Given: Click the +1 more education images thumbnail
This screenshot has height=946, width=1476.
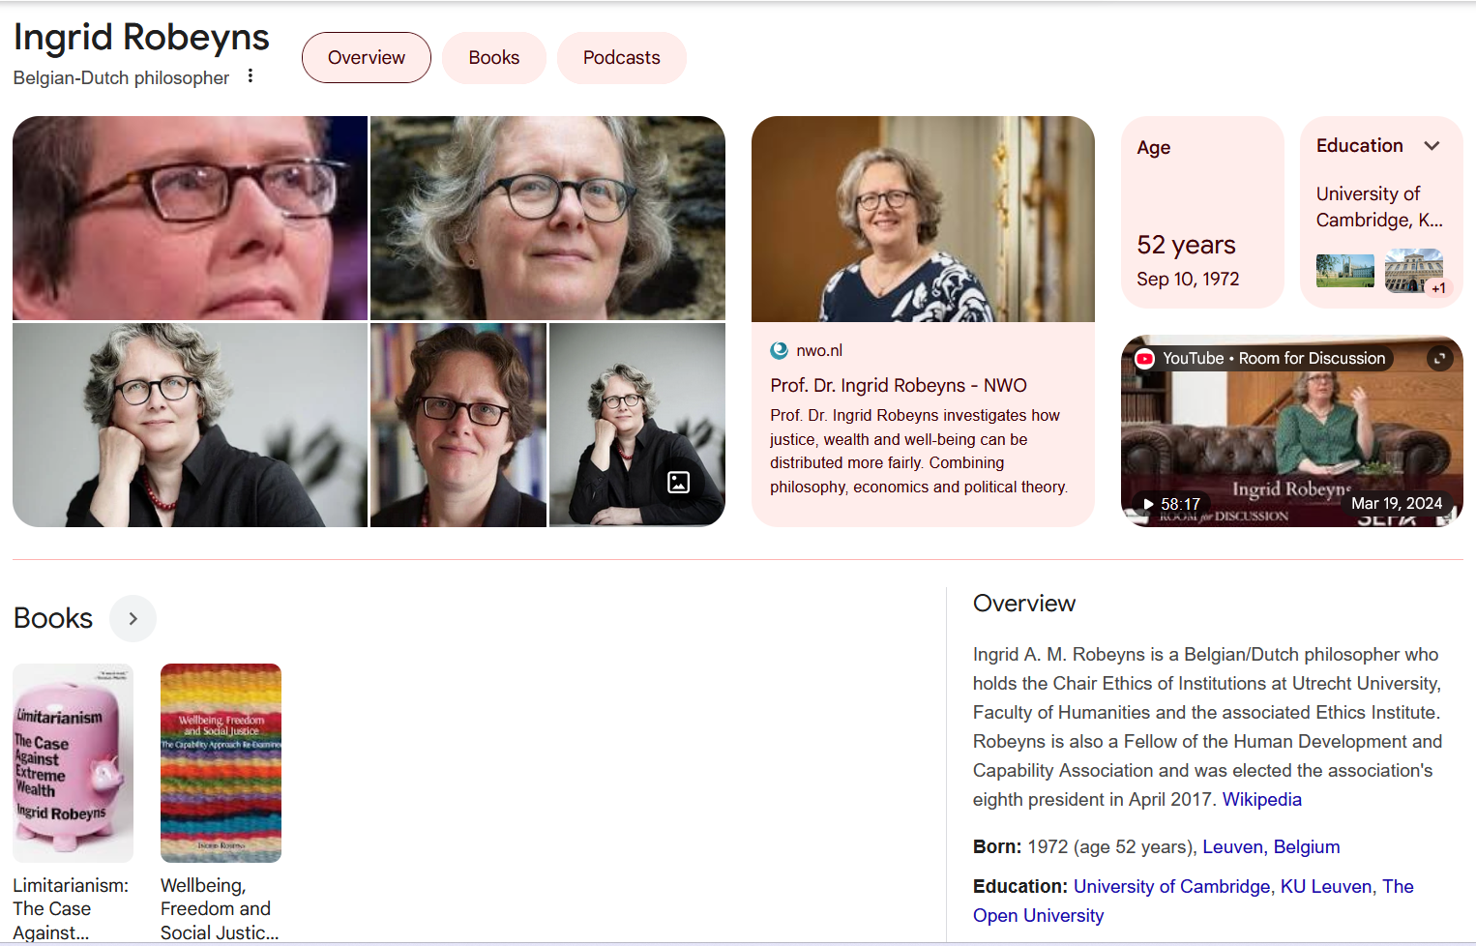Looking at the screenshot, I should pyautogui.click(x=1414, y=271).
